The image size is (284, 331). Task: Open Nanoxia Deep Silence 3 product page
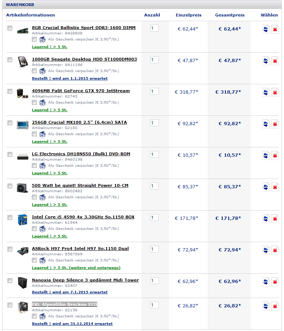click(85, 280)
